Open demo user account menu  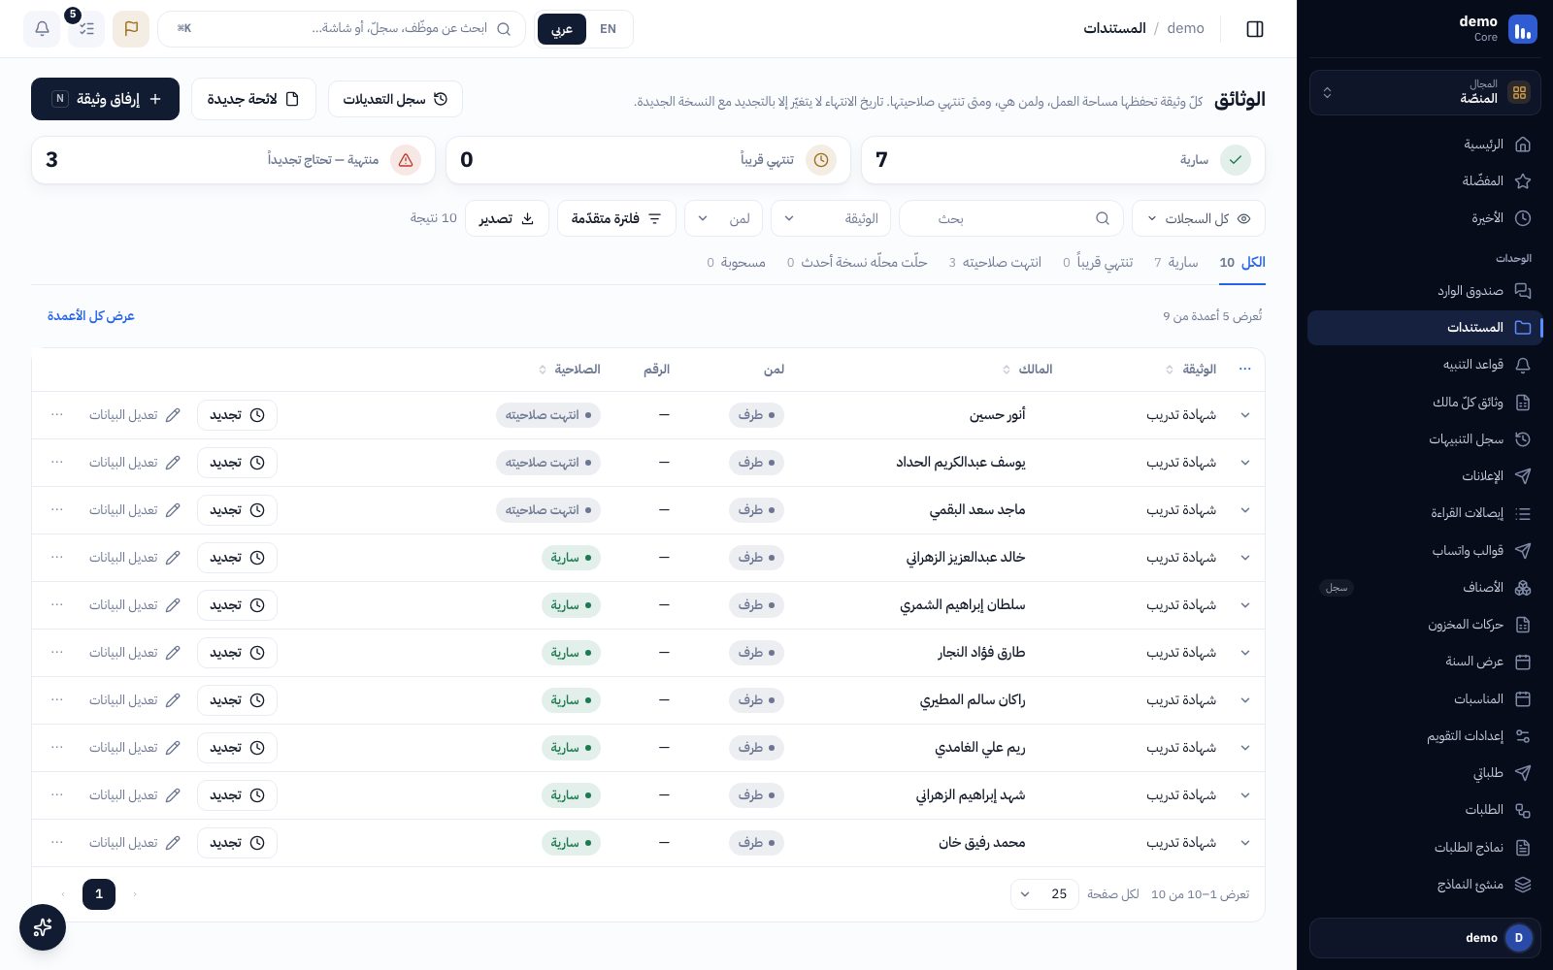1425,938
